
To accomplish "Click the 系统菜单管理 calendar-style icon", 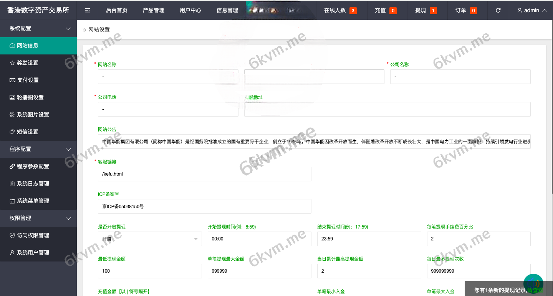I will pos(12,201).
